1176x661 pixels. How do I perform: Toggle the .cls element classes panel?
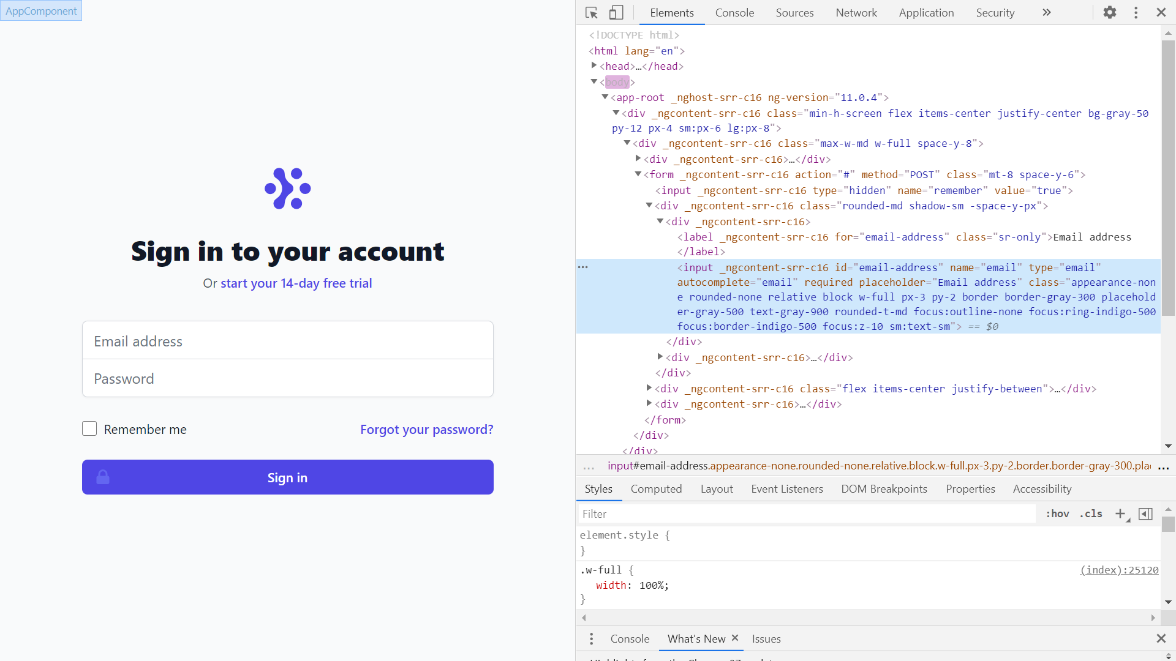(x=1090, y=513)
